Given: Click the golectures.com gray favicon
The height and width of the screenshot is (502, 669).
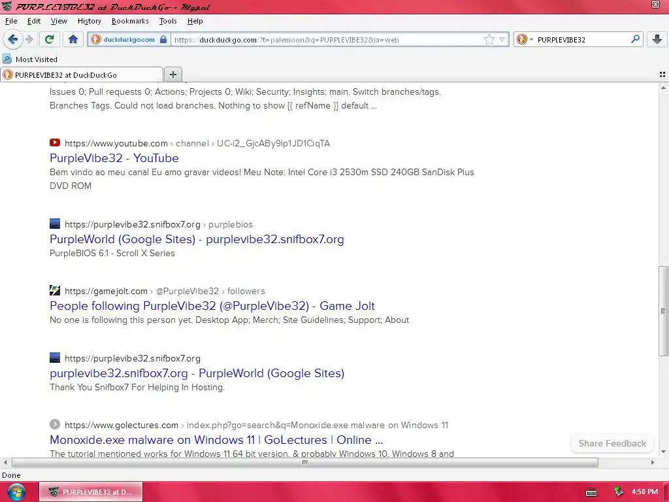Looking at the screenshot, I should pyautogui.click(x=55, y=424).
